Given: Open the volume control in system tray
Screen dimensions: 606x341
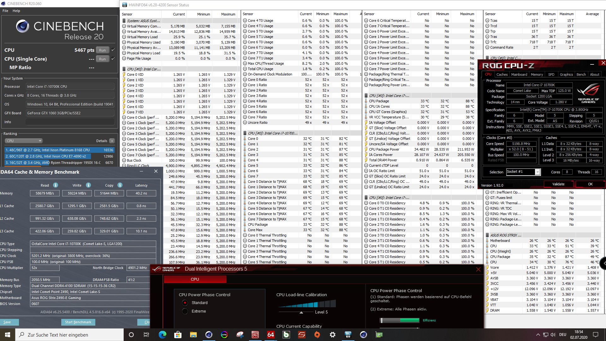Looking at the screenshot, I should click(553, 335).
